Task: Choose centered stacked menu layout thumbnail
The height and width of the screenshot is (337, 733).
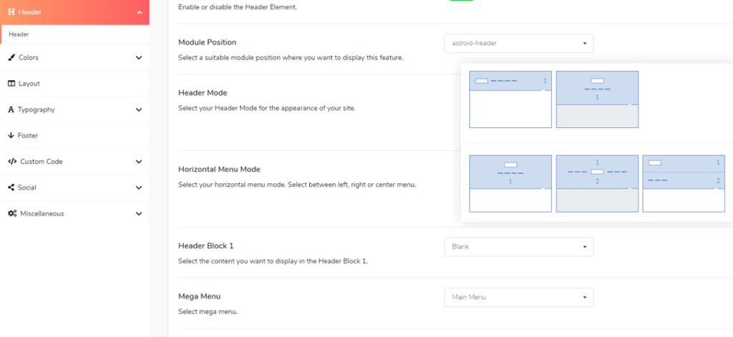Action: tap(510, 184)
